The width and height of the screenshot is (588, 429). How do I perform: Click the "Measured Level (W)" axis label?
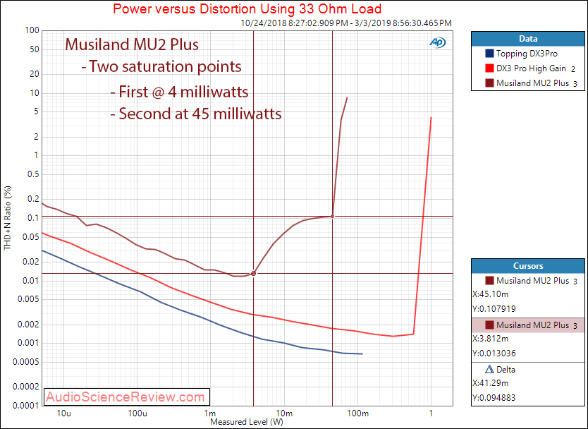247,422
